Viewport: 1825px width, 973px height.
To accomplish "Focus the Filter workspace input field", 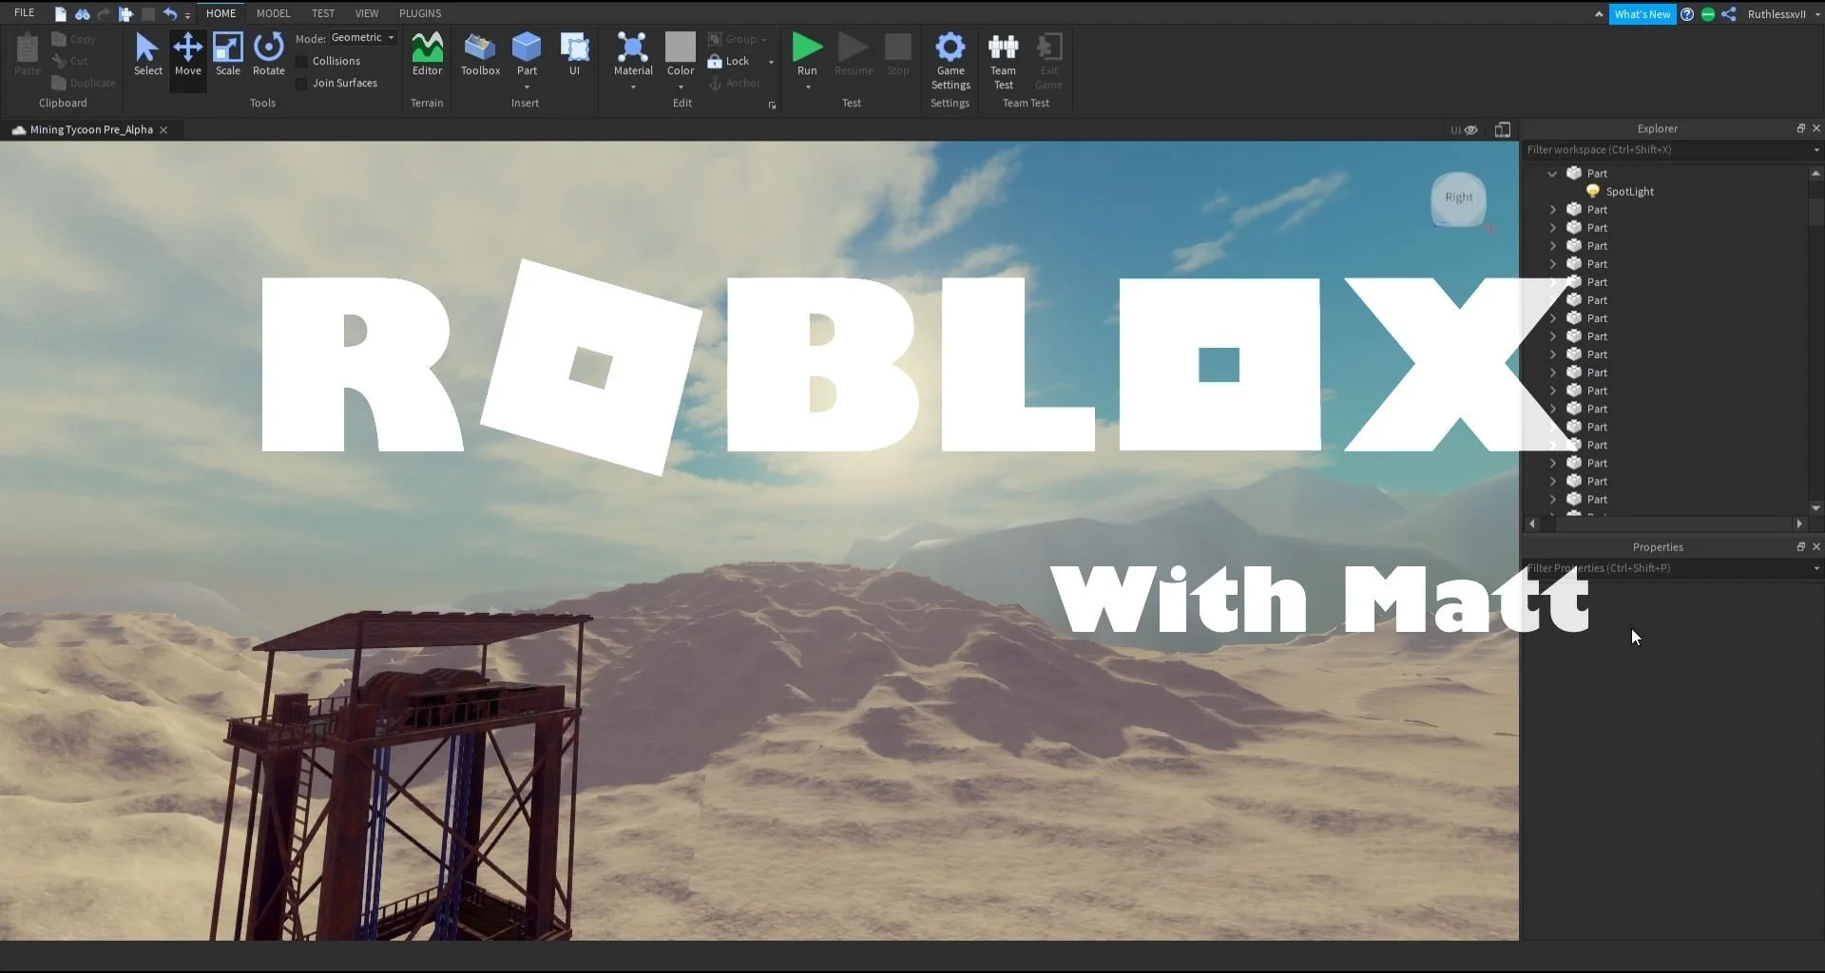I will [1665, 150].
